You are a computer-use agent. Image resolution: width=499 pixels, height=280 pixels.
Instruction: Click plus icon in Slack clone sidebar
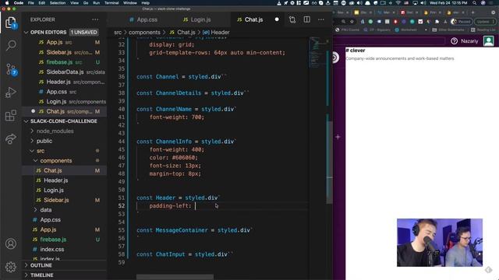click(x=338, y=137)
